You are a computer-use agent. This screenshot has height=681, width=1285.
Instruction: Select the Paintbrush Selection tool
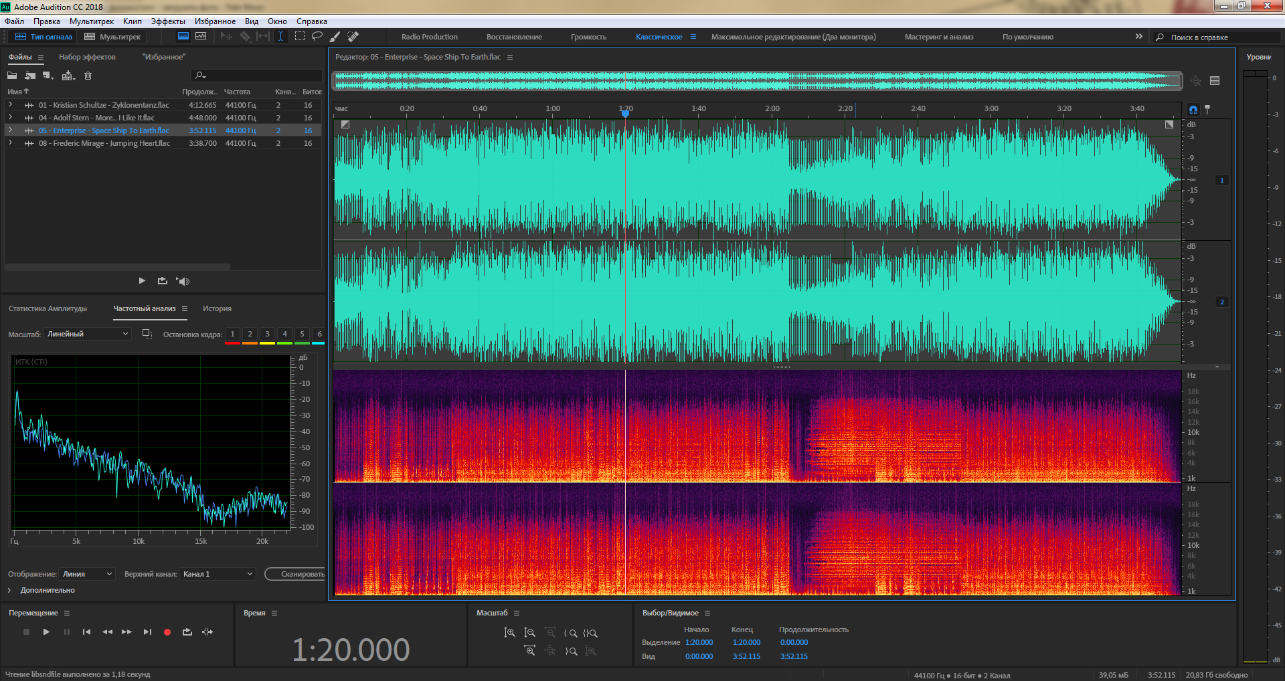point(335,37)
